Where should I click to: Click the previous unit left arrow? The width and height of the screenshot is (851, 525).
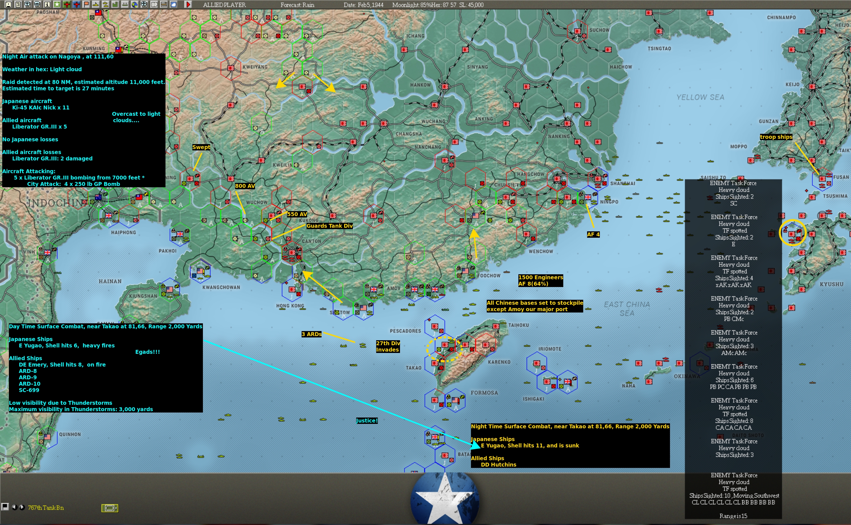14,507
